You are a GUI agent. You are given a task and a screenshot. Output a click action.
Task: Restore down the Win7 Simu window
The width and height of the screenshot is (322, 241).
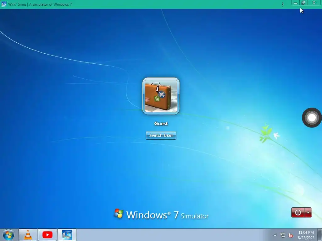(303, 3)
